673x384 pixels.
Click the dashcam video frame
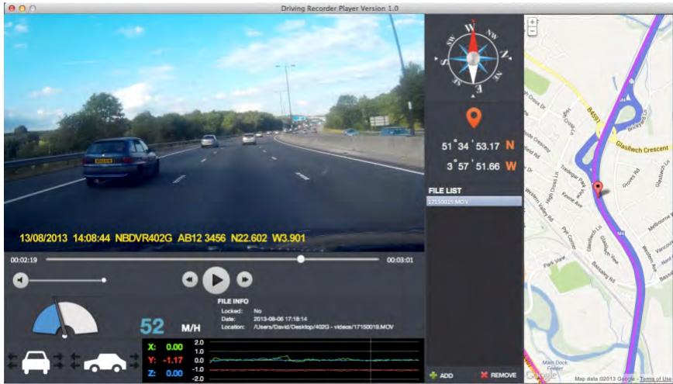214,133
